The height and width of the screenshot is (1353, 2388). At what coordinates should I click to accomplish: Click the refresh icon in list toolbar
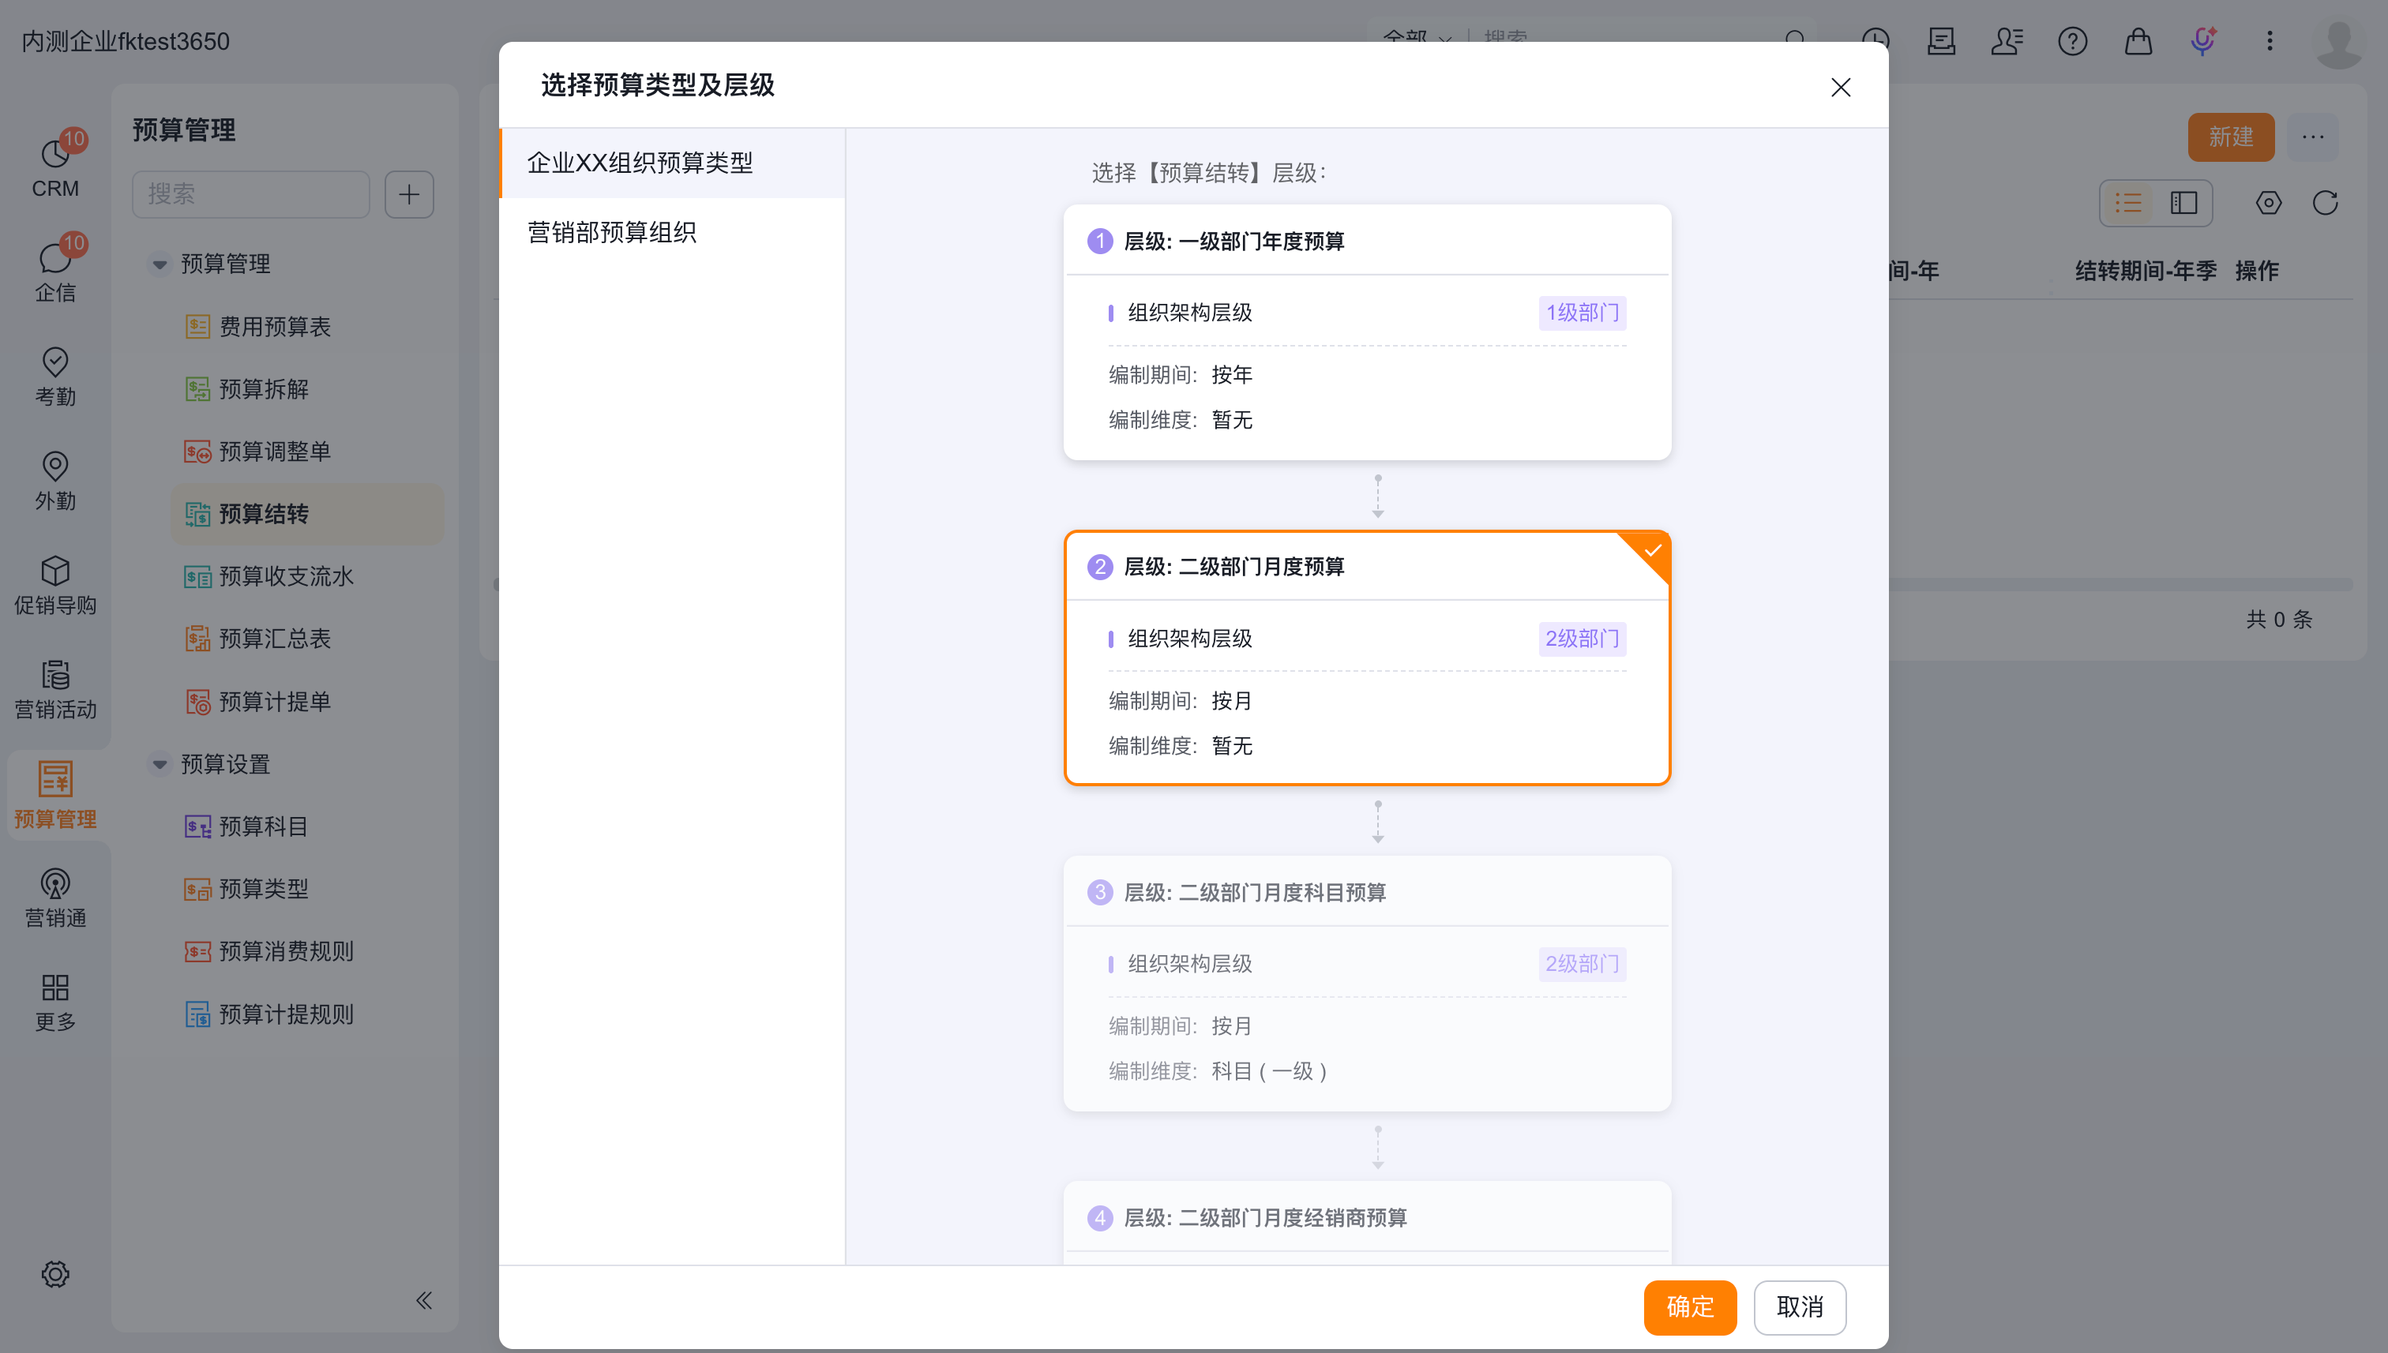[x=2326, y=203]
